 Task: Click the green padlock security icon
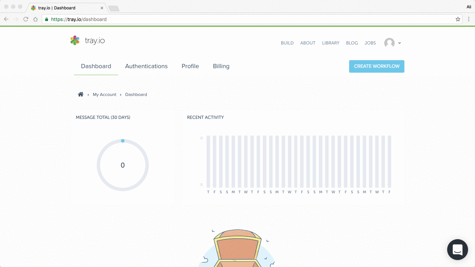[47, 19]
